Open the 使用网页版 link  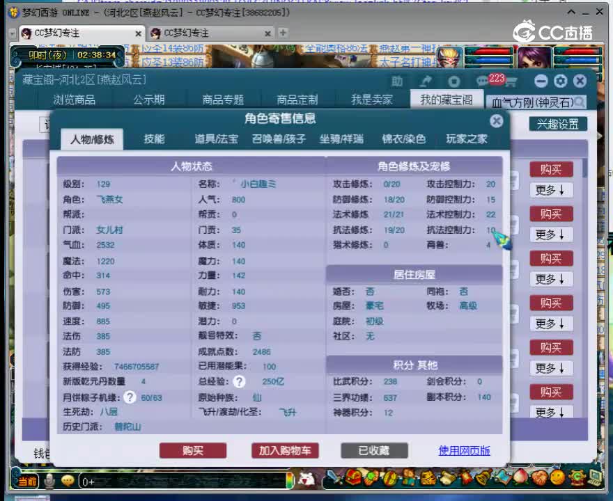point(464,451)
